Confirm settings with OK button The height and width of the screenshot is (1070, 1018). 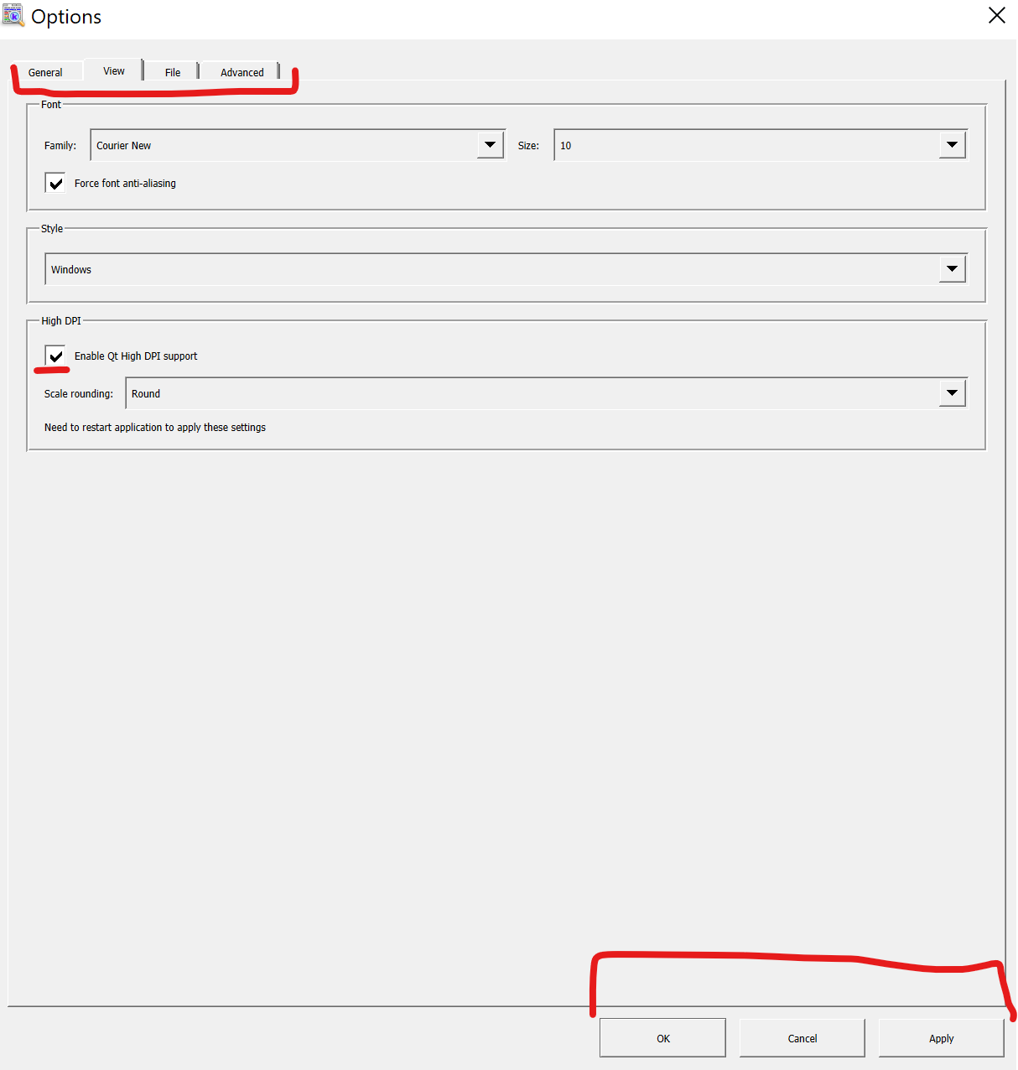[x=662, y=1038]
